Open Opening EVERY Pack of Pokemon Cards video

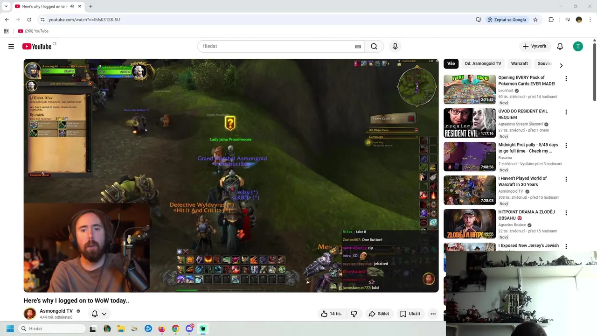(x=527, y=81)
